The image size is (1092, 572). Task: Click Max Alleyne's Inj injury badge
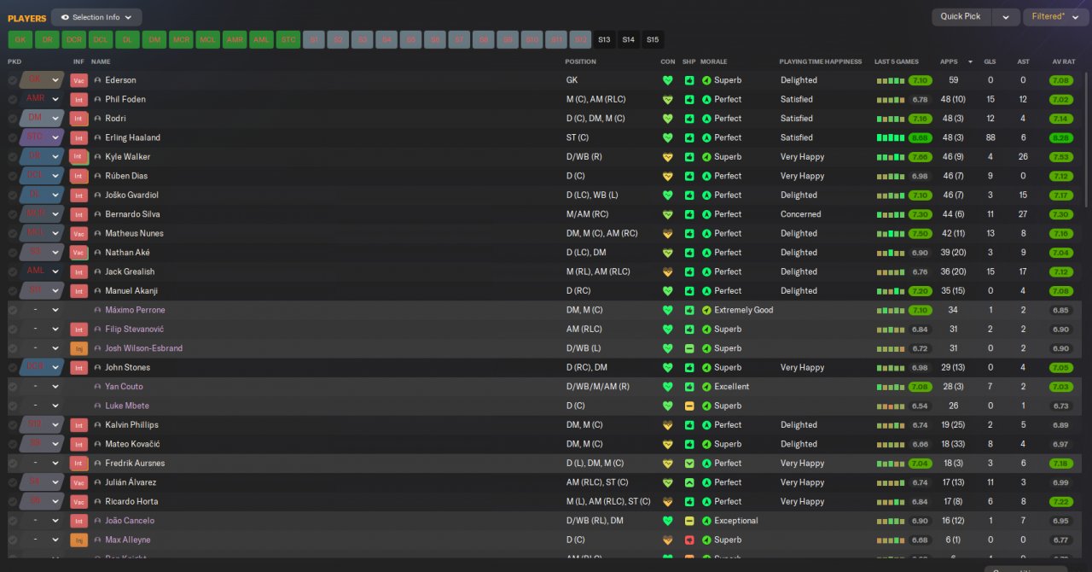click(79, 540)
